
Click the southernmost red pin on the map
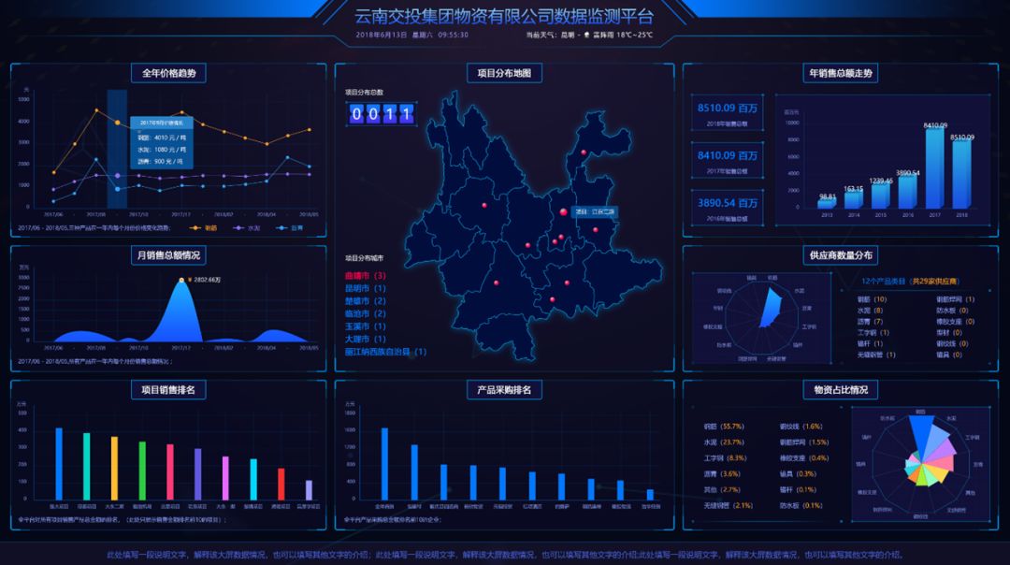click(551, 299)
